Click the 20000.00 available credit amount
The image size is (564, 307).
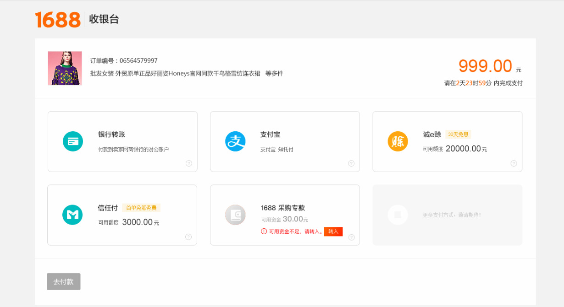463,149
